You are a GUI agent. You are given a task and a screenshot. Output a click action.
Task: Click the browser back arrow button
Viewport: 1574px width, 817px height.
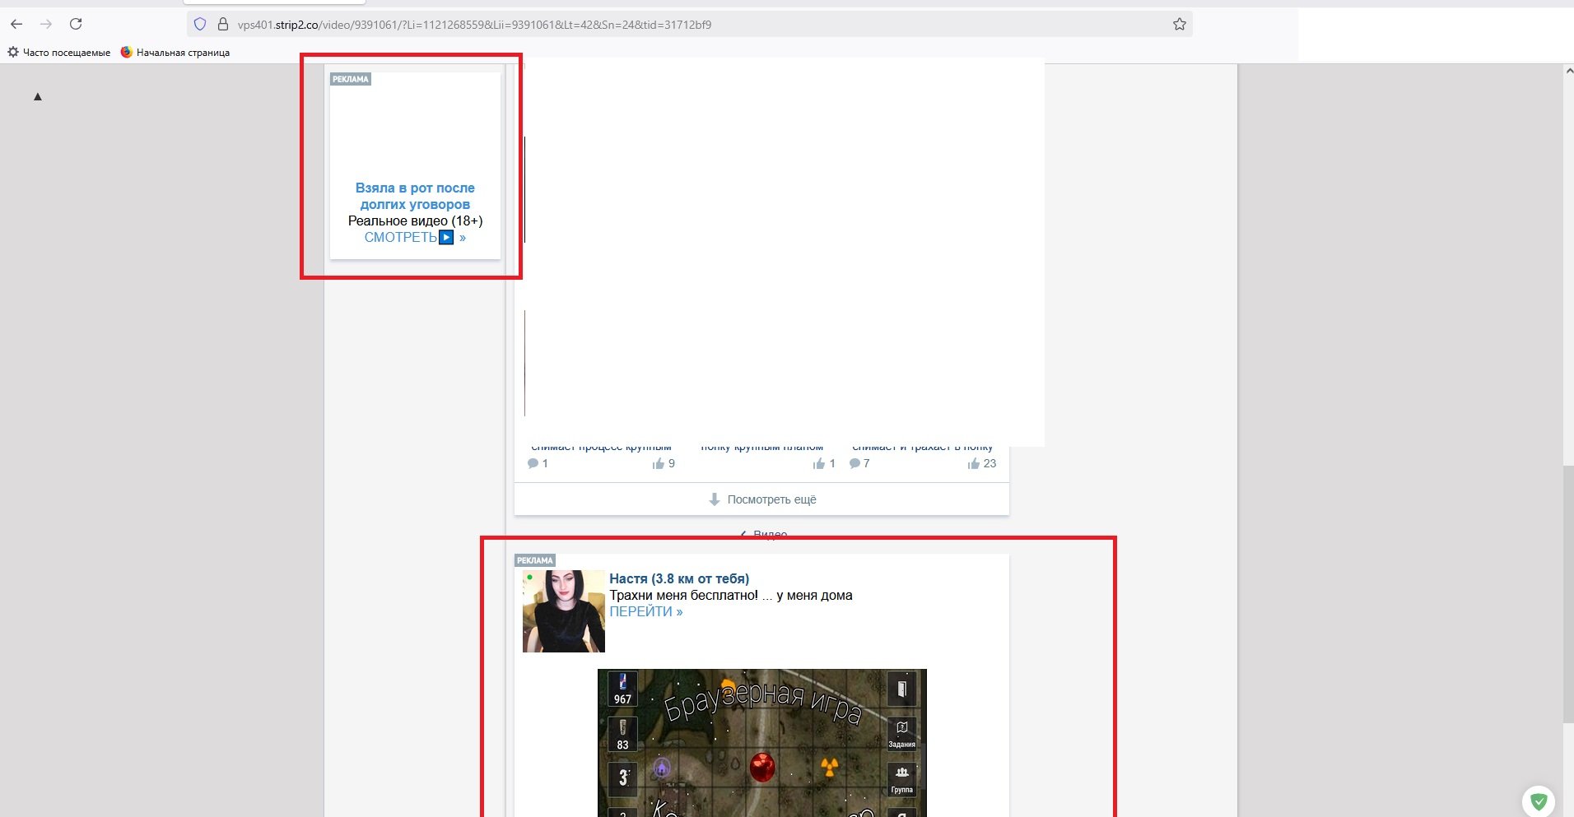click(x=16, y=24)
